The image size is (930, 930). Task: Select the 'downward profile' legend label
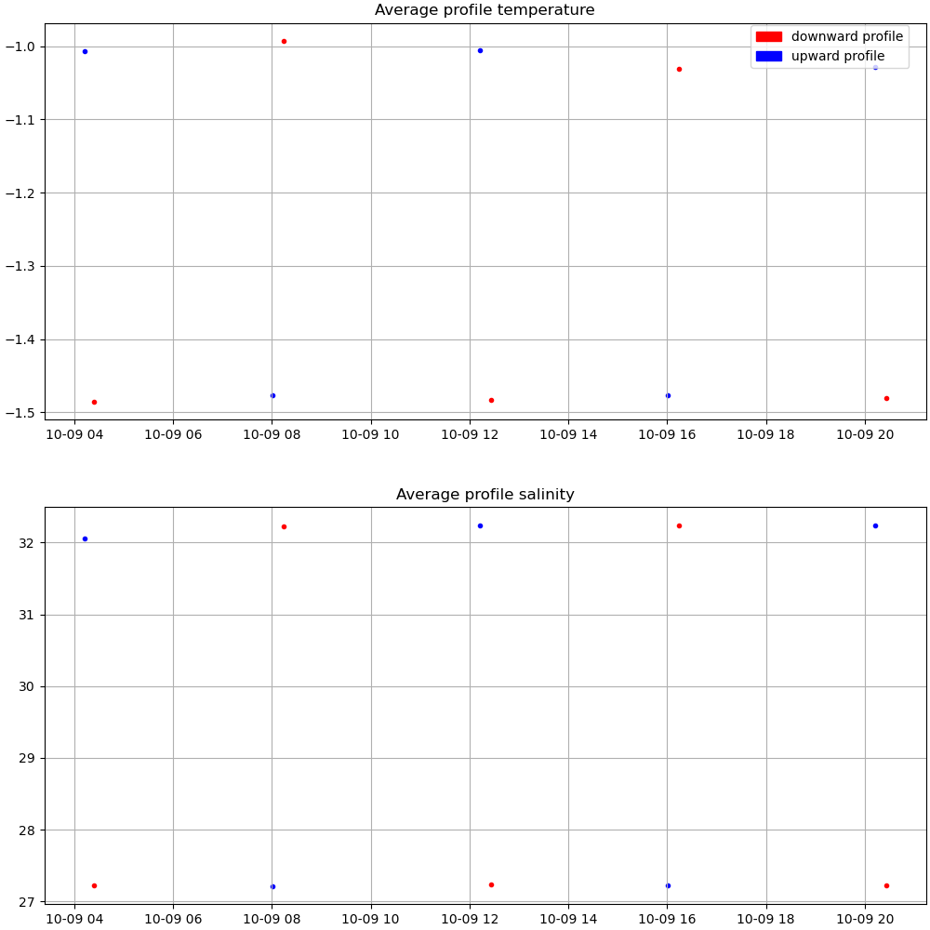(x=846, y=36)
